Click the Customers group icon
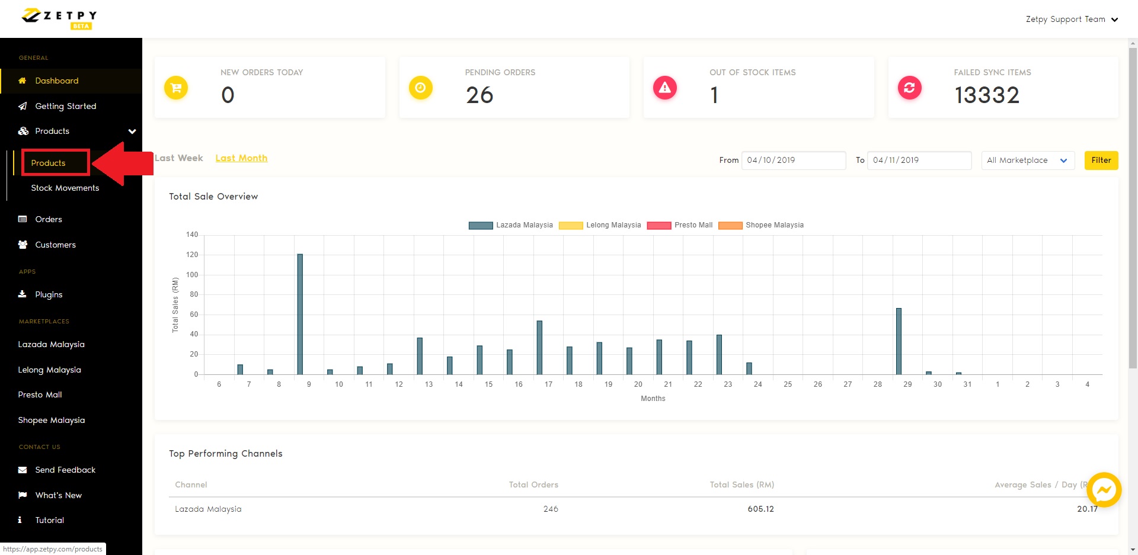 [x=23, y=245]
